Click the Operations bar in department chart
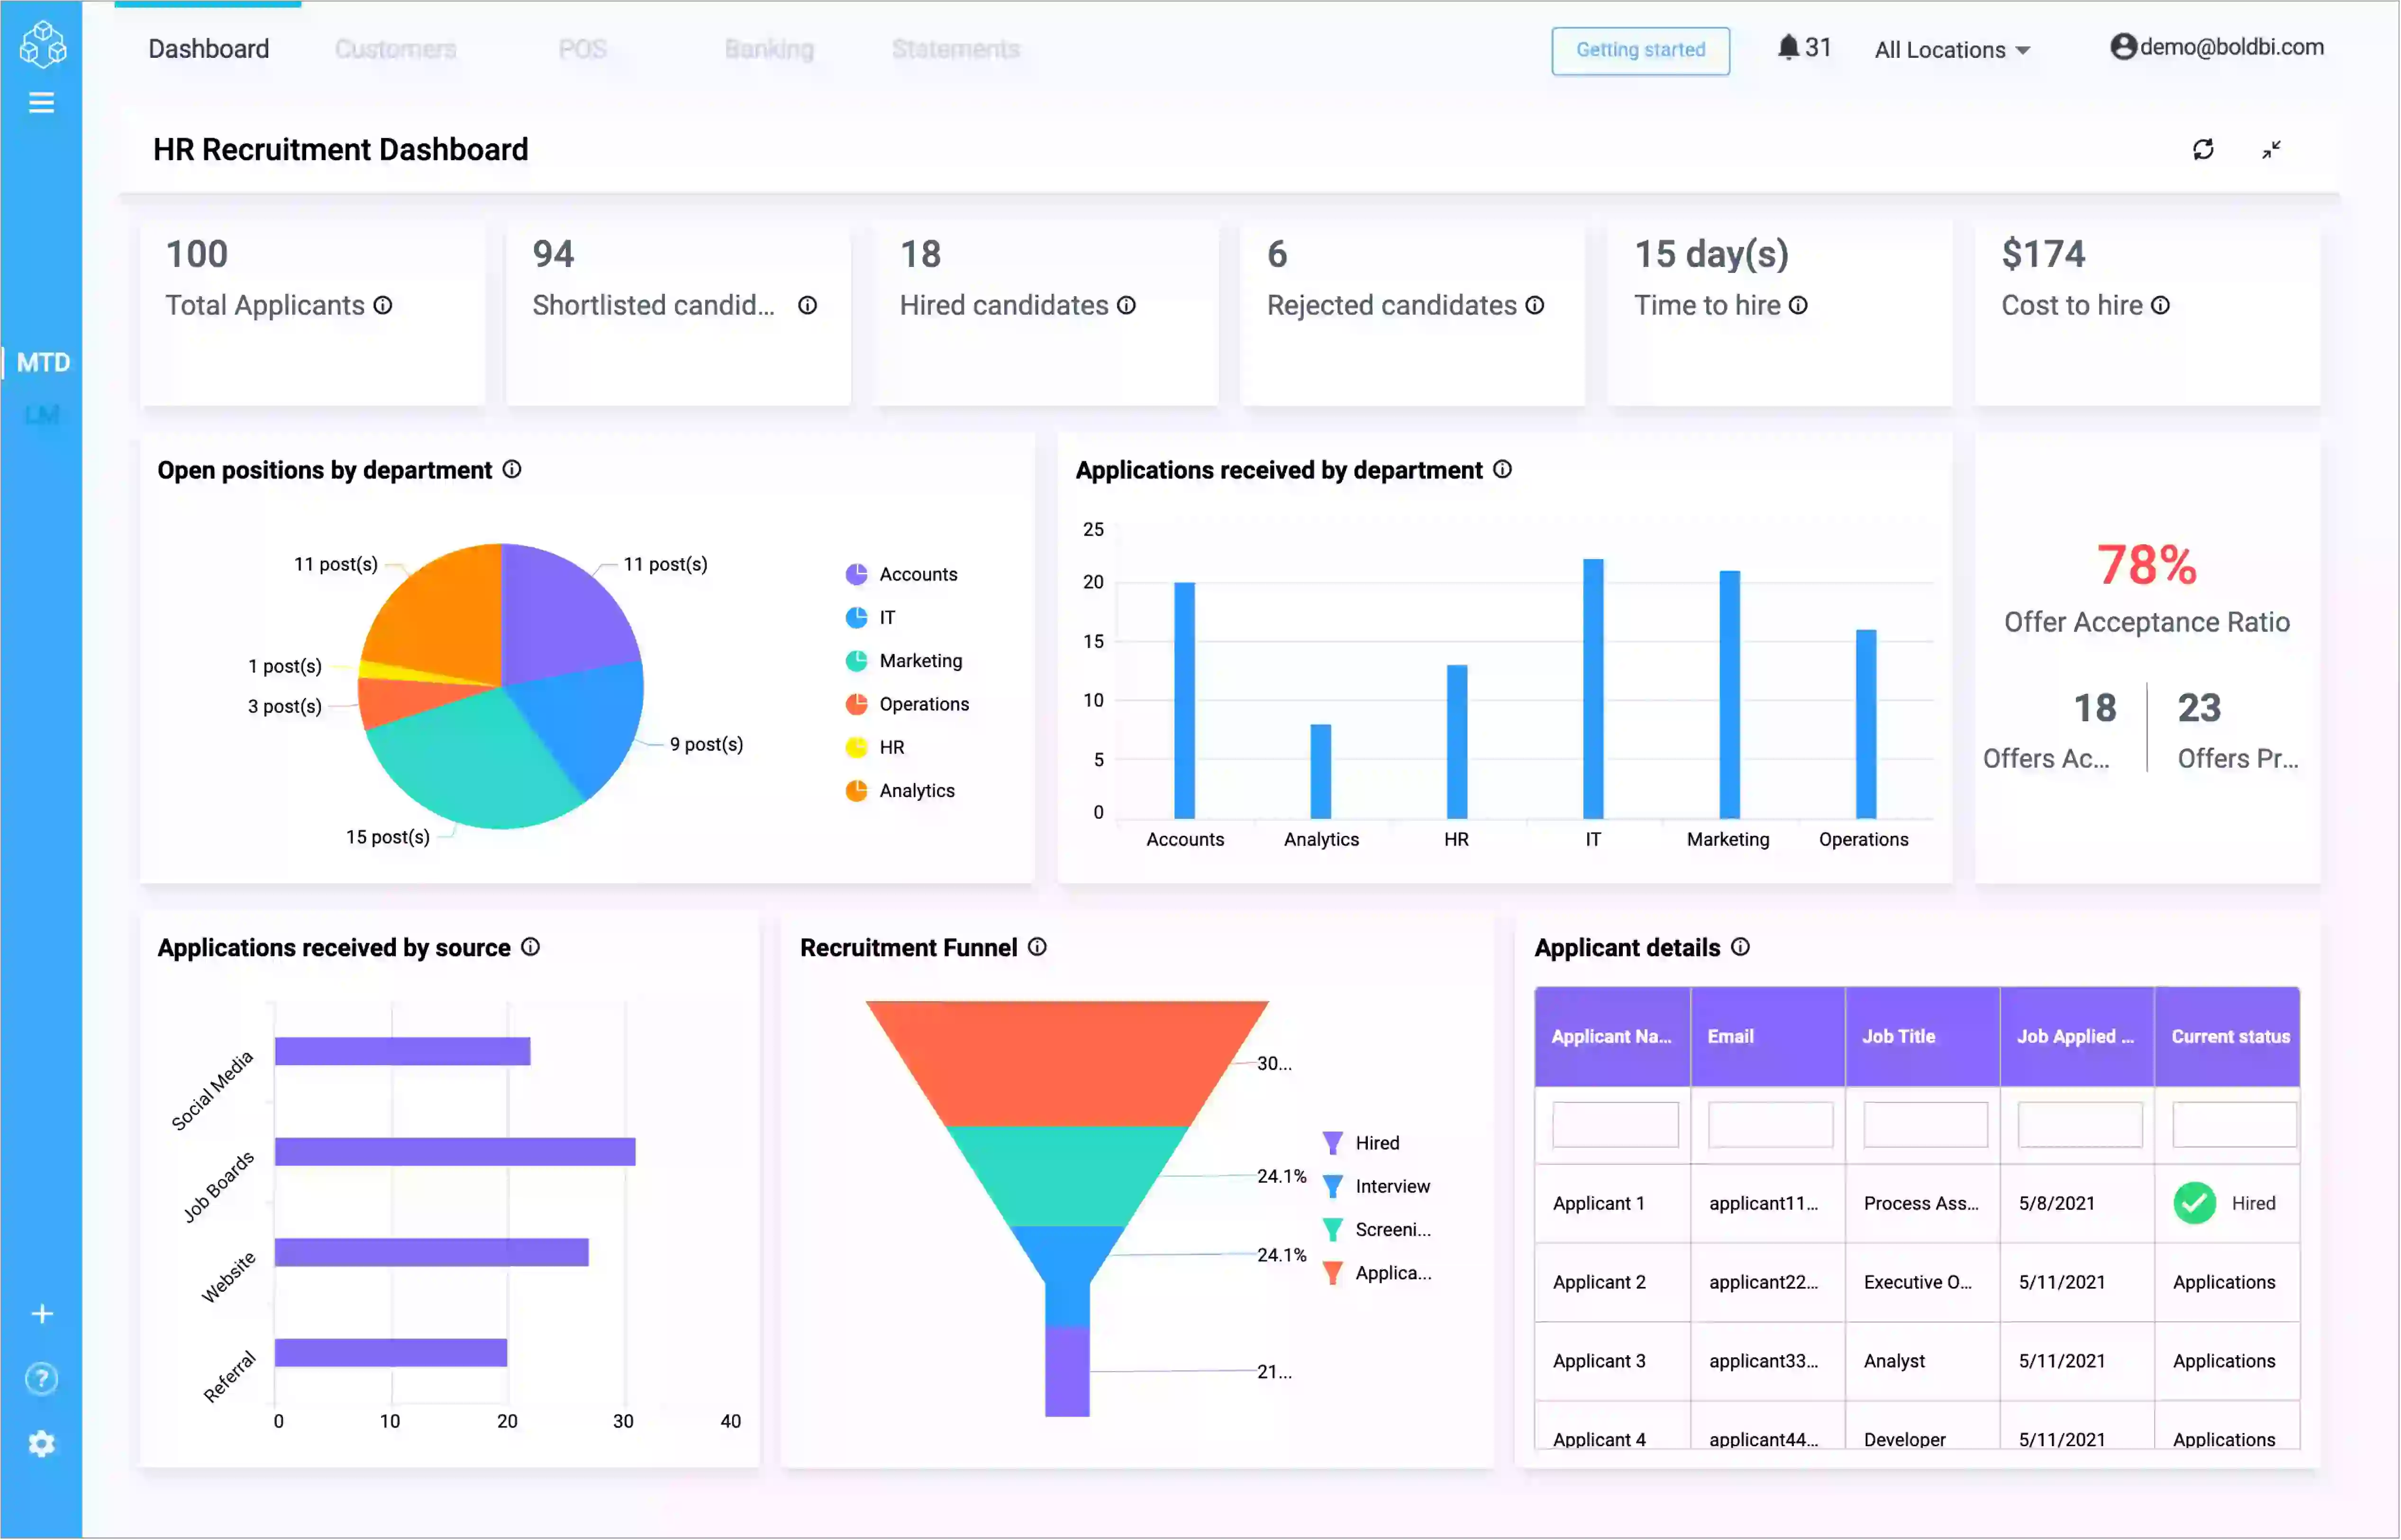This screenshot has width=2401, height=1540. coord(1867,725)
